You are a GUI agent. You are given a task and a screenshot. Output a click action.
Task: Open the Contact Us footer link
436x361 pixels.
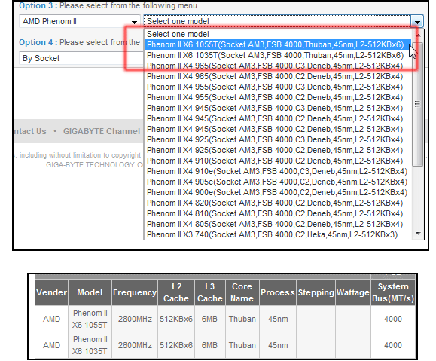[x=30, y=131]
